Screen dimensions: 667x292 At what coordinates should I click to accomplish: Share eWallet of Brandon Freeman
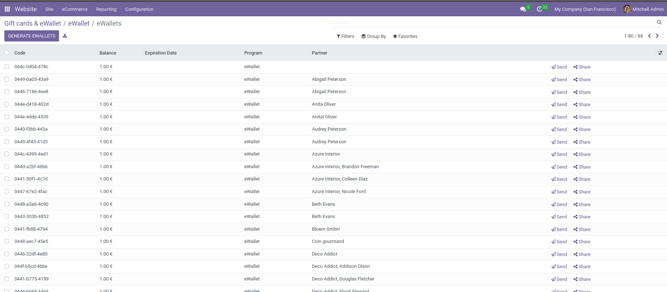(582, 167)
